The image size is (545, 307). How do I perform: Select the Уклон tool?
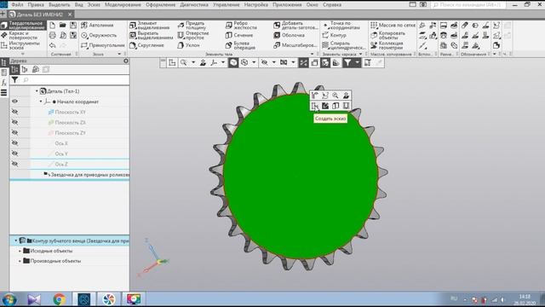click(189, 45)
